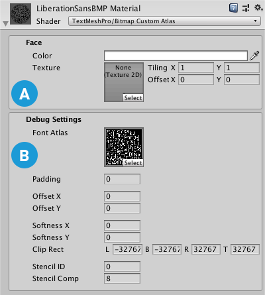Edit the Padding value field
The image size is (265, 295).
tap(122, 179)
